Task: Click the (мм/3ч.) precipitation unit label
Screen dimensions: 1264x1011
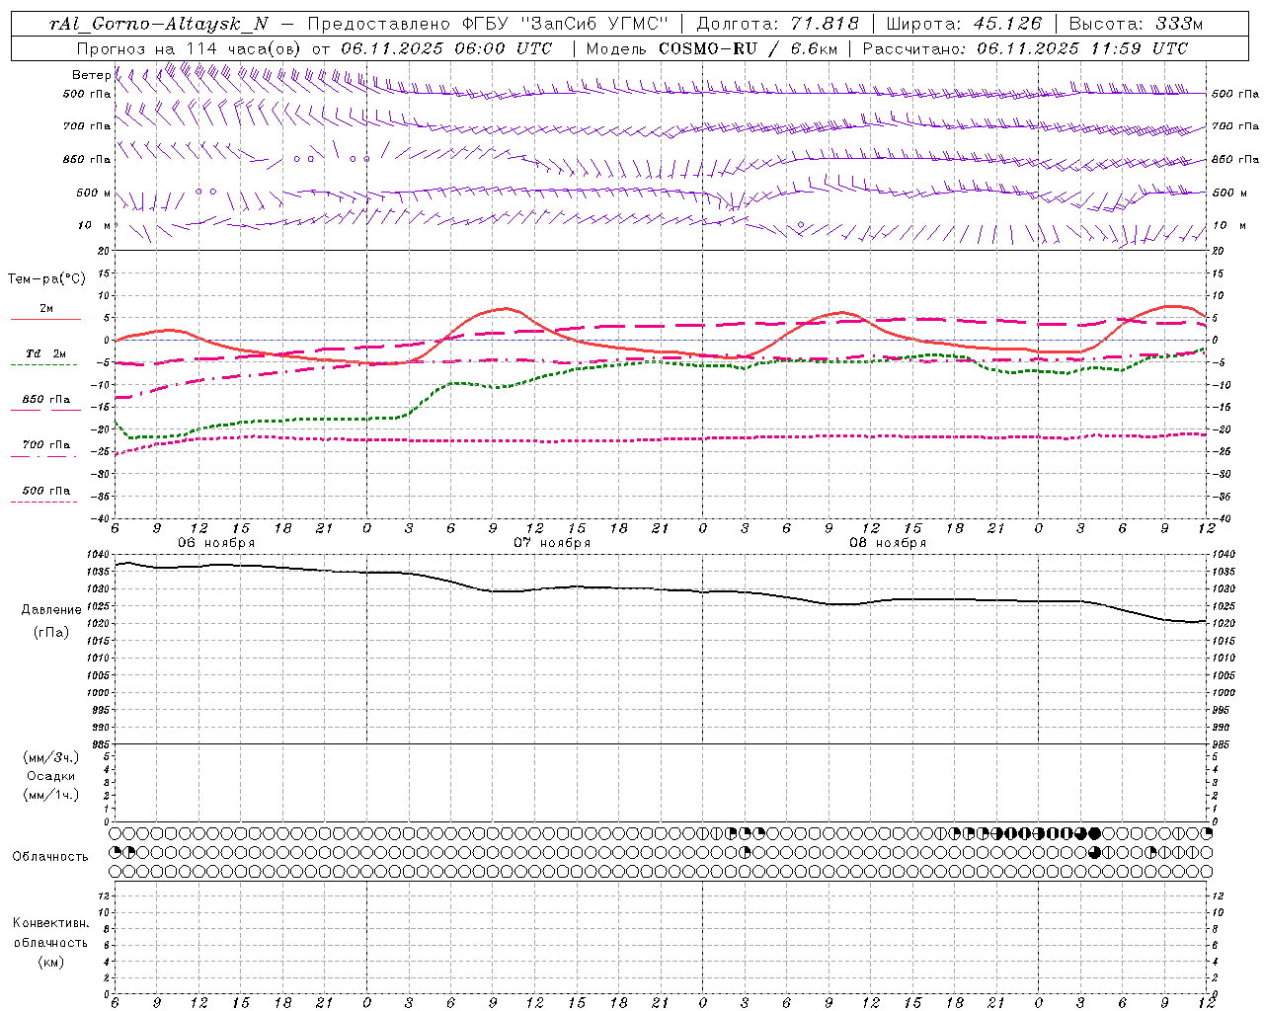Action: coord(51,757)
